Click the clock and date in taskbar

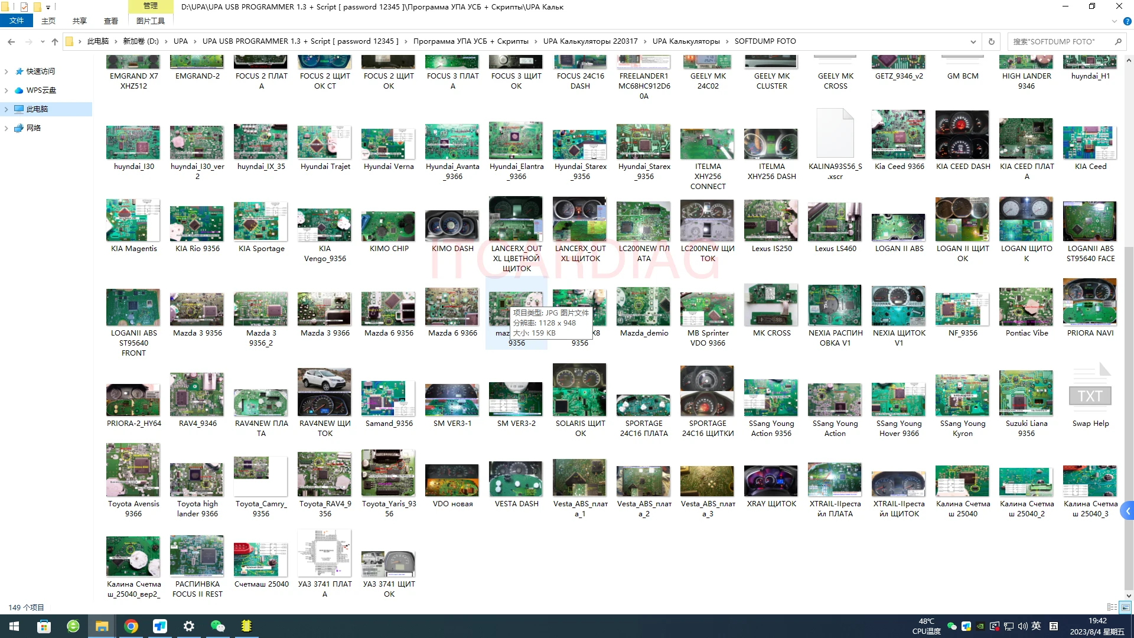pos(1097,626)
